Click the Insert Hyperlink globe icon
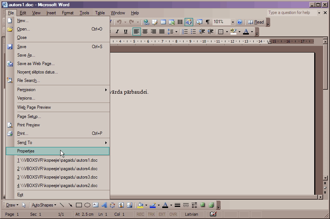The image size is (330, 219). [x=146, y=22]
